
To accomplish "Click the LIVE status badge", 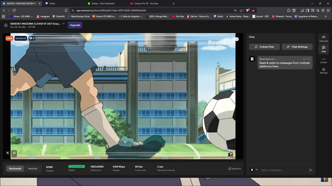I will click(9, 38).
